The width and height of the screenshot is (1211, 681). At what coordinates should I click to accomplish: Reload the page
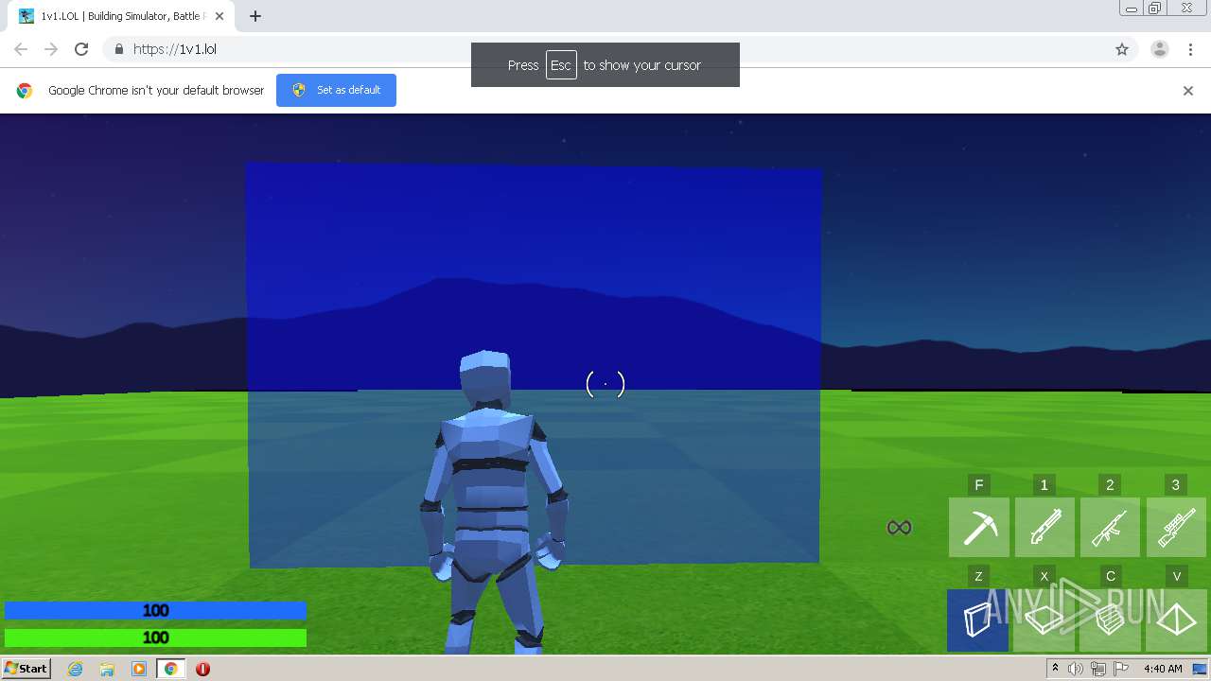(x=81, y=49)
